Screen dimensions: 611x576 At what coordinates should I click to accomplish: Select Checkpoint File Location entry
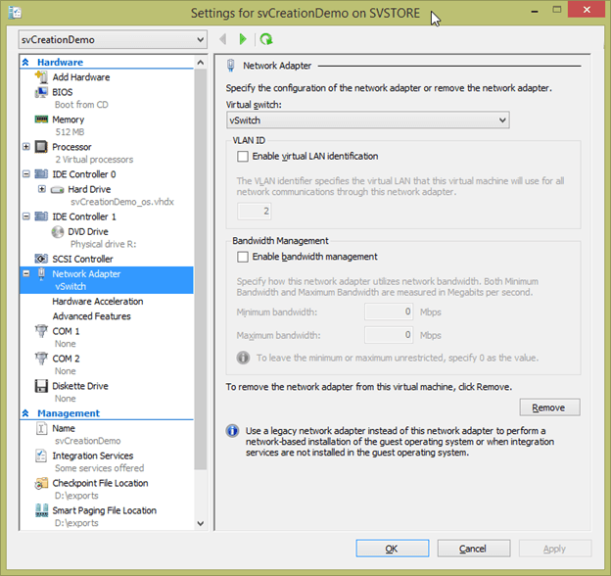pos(100,483)
